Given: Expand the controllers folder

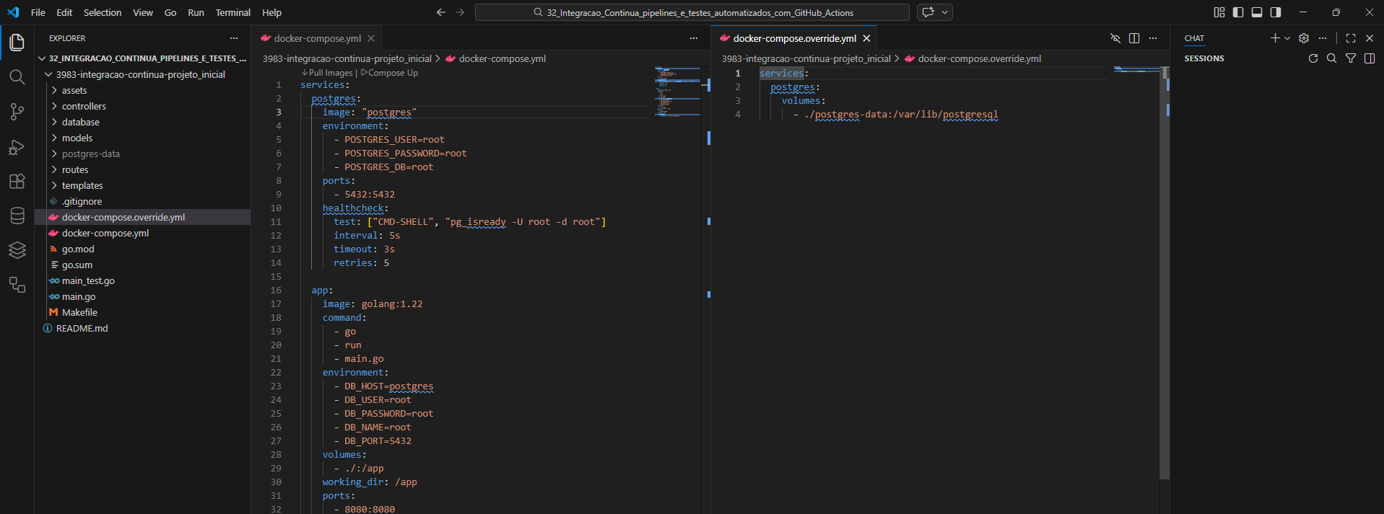Looking at the screenshot, I should [84, 106].
